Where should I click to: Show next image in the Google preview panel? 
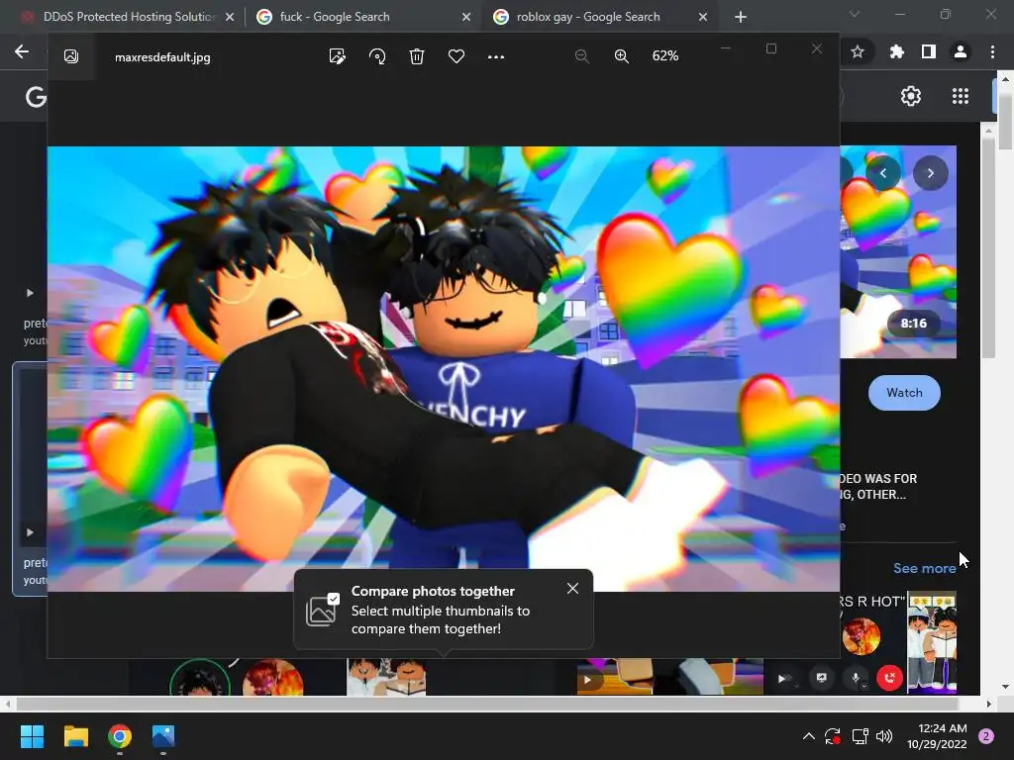[x=931, y=173]
